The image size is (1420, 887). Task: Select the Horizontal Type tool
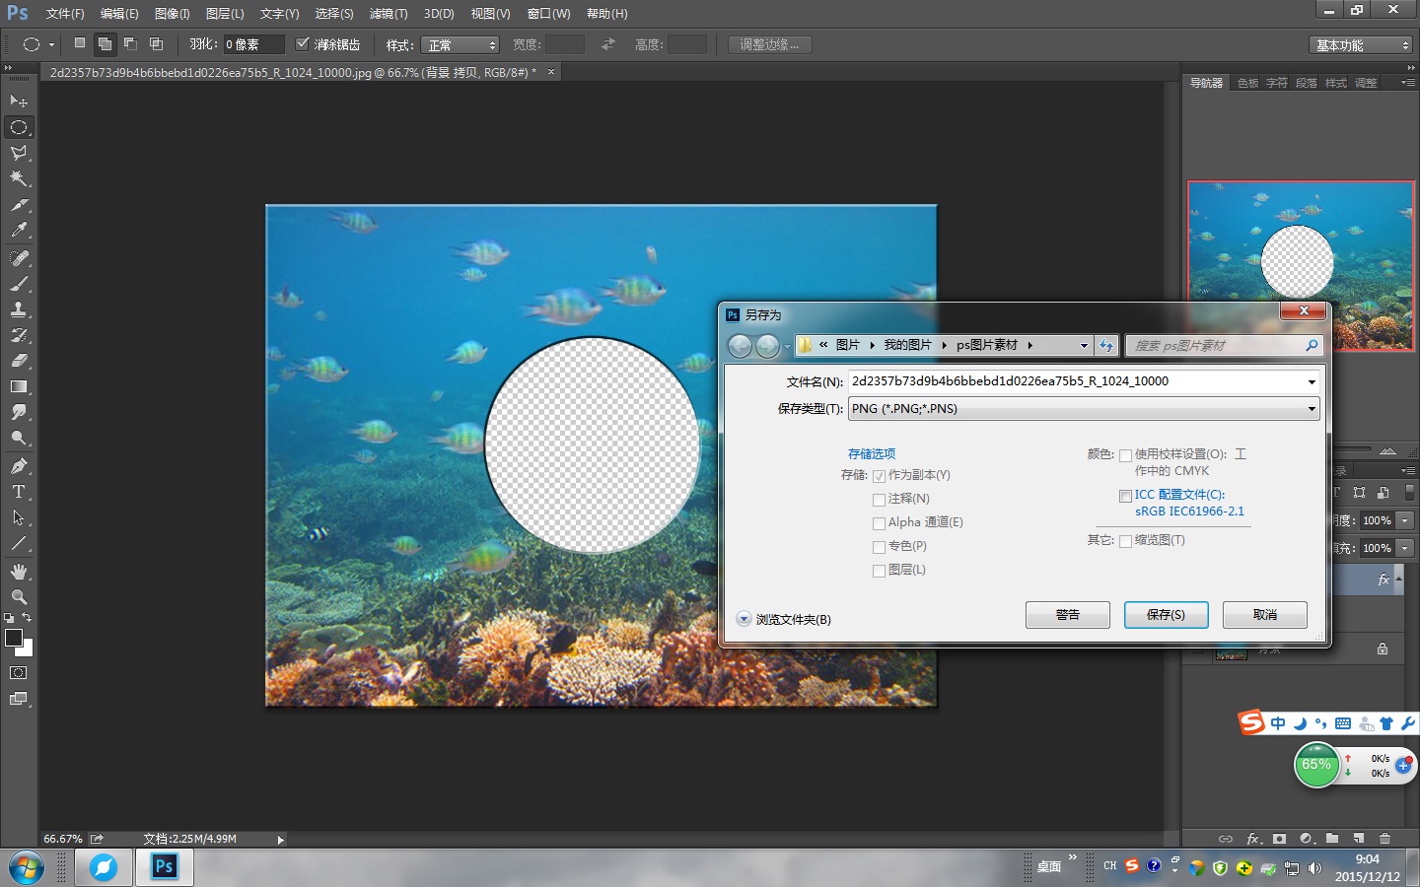(x=19, y=492)
